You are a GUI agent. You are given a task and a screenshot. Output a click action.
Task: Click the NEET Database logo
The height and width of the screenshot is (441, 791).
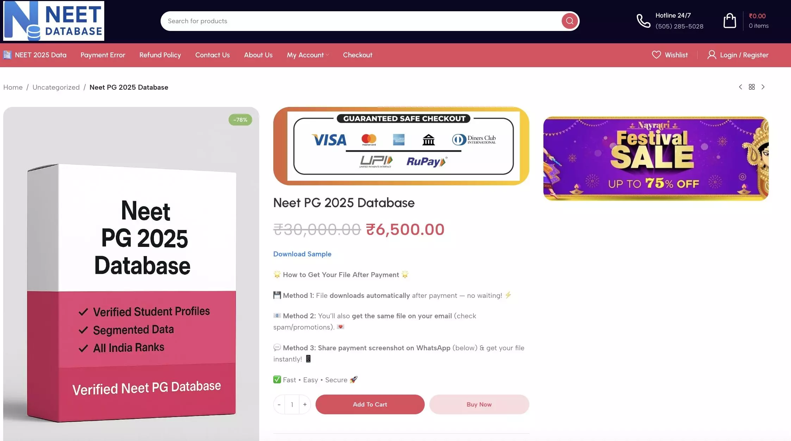(x=54, y=21)
